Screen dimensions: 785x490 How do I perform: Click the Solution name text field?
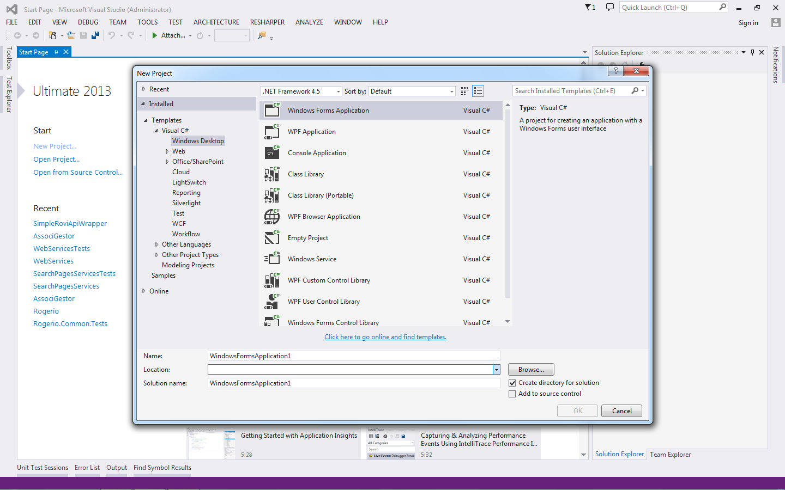[354, 383]
